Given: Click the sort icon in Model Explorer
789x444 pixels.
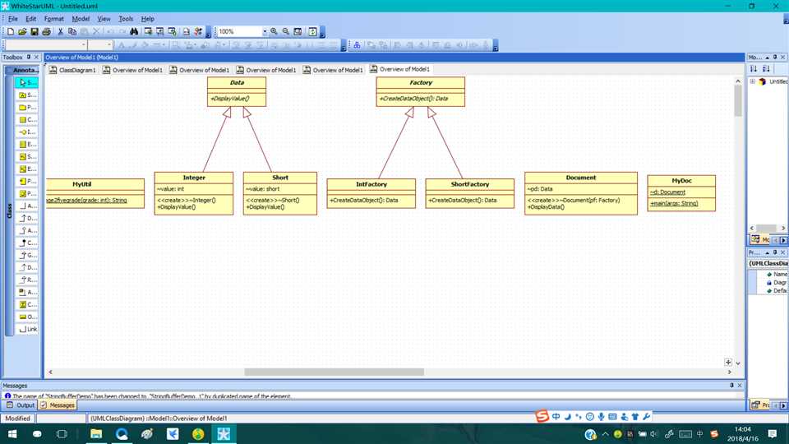Looking at the screenshot, I should (754, 69).
